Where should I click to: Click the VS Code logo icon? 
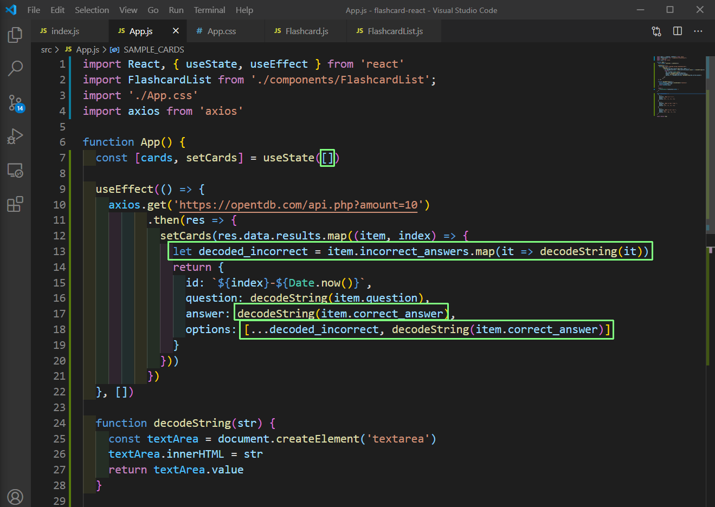[11, 10]
